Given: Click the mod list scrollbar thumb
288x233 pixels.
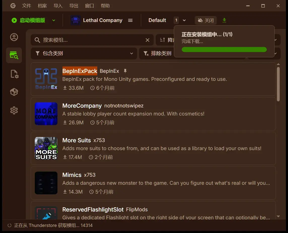Looking at the screenshot, I should coord(278,84).
